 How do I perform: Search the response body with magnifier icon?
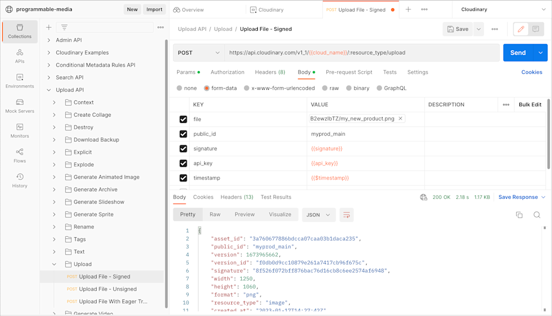pyautogui.click(x=537, y=215)
